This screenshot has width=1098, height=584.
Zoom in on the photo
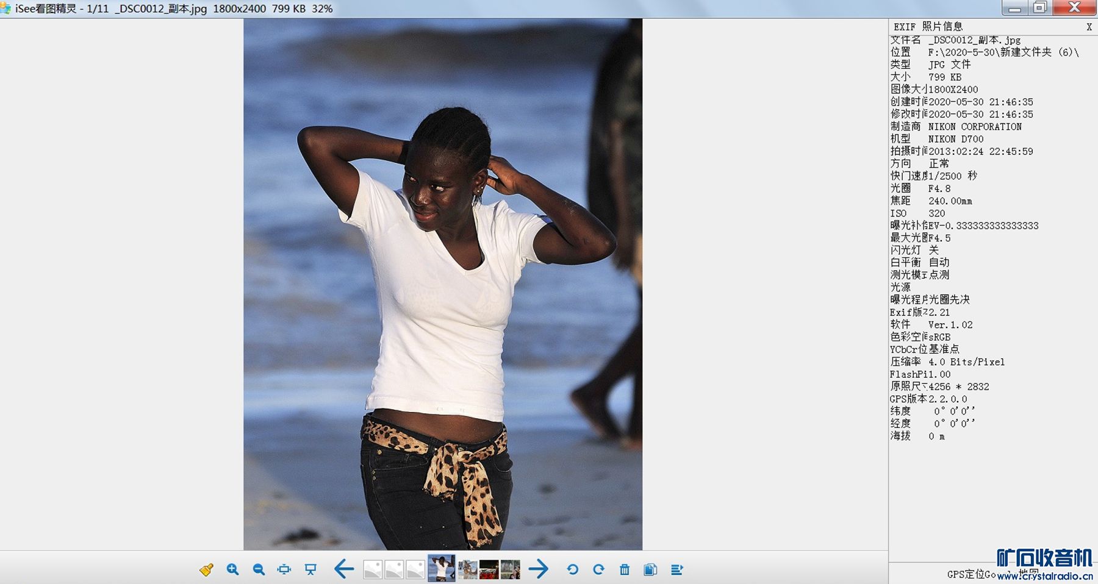click(232, 569)
